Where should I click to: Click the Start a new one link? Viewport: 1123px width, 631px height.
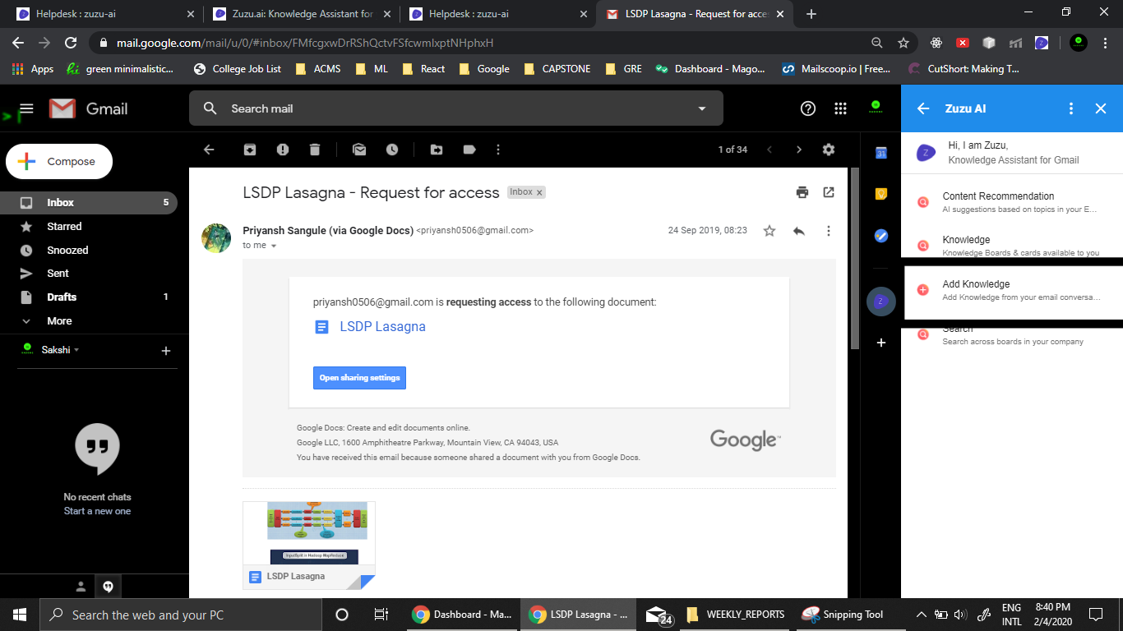tap(97, 511)
